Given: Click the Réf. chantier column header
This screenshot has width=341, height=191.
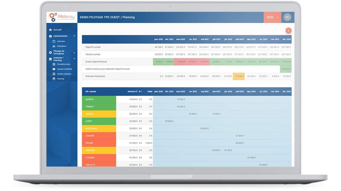Looking at the screenshot, I should point(91,92).
